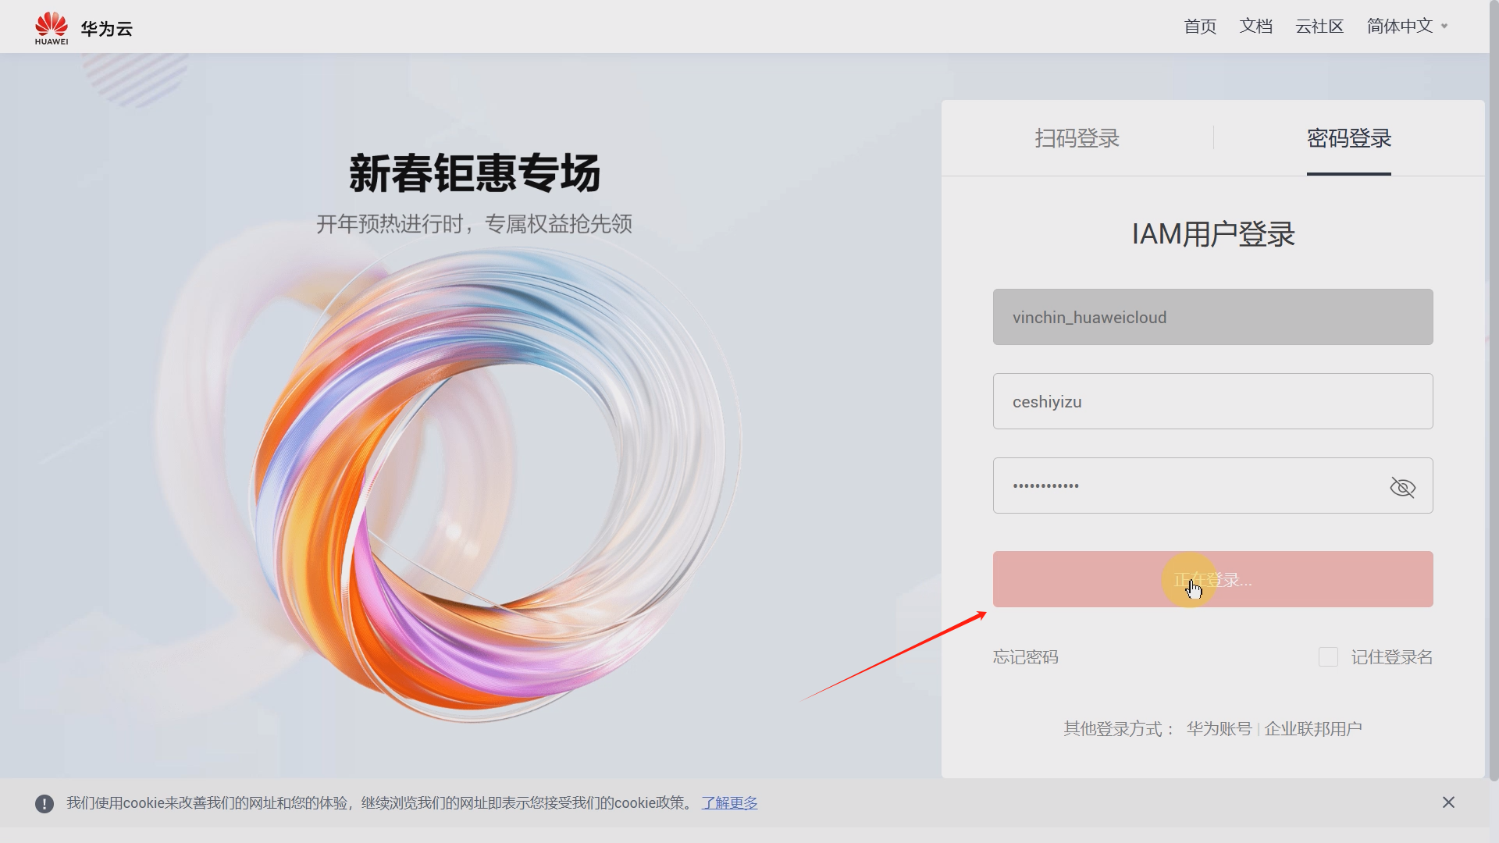This screenshot has width=1499, height=843.
Task: Select the 密码登录 tab
Action: 1348,138
